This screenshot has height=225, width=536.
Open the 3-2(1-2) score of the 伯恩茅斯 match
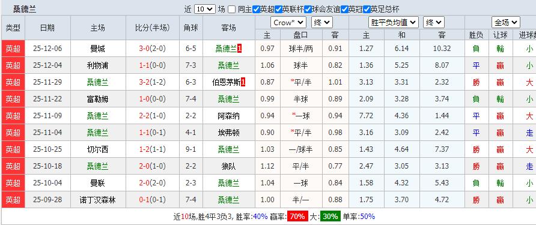[x=152, y=82]
